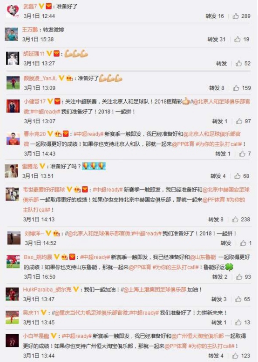Open @广州恒大淘宝俱乐部 mention link
This screenshot has height=362, width=258.
click(197, 336)
